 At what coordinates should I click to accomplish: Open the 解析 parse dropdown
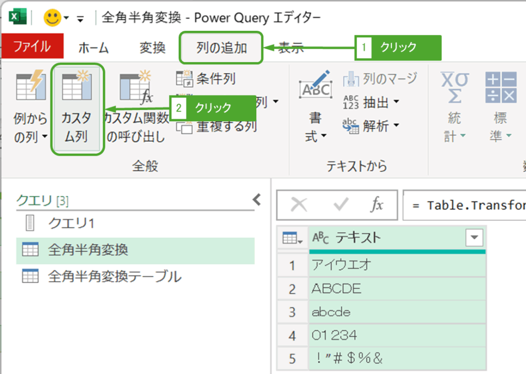pos(371,126)
